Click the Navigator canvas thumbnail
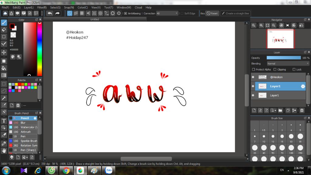This screenshot has height=175, width=311. 280,39
